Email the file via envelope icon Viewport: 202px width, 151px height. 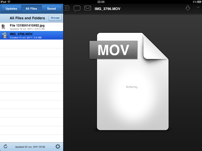coord(88,8)
